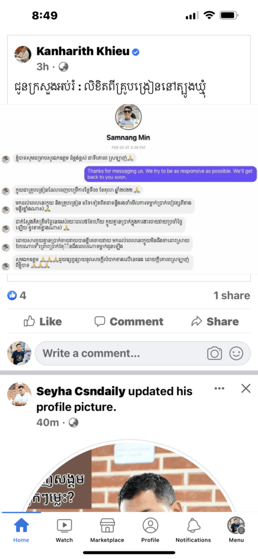
Task: View the 1 share count
Action: (x=232, y=295)
